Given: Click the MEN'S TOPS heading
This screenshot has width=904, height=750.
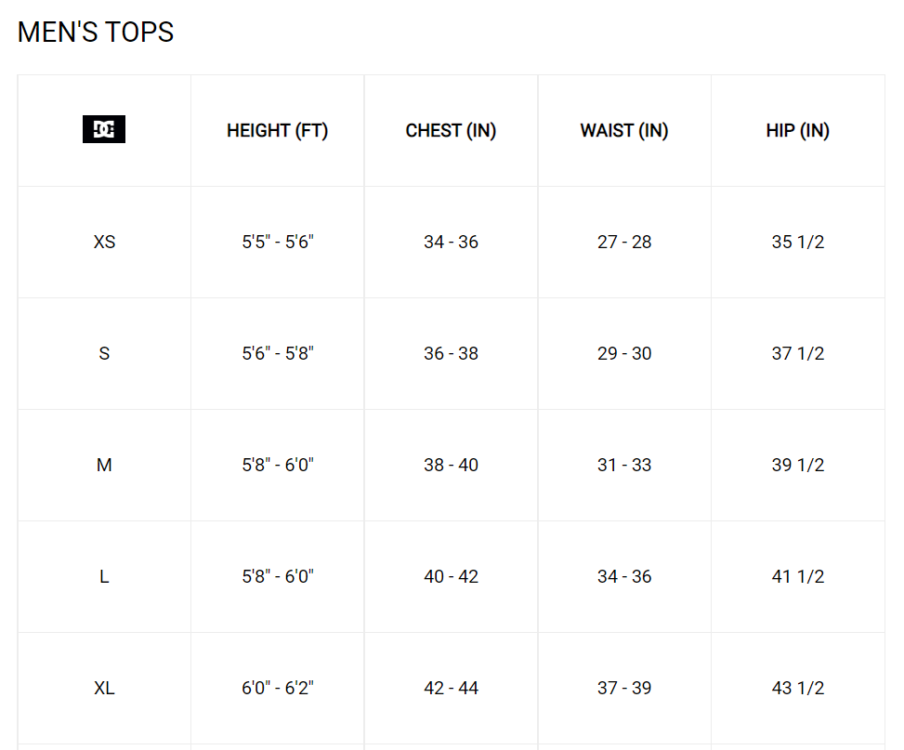Looking at the screenshot, I should pyautogui.click(x=96, y=32).
